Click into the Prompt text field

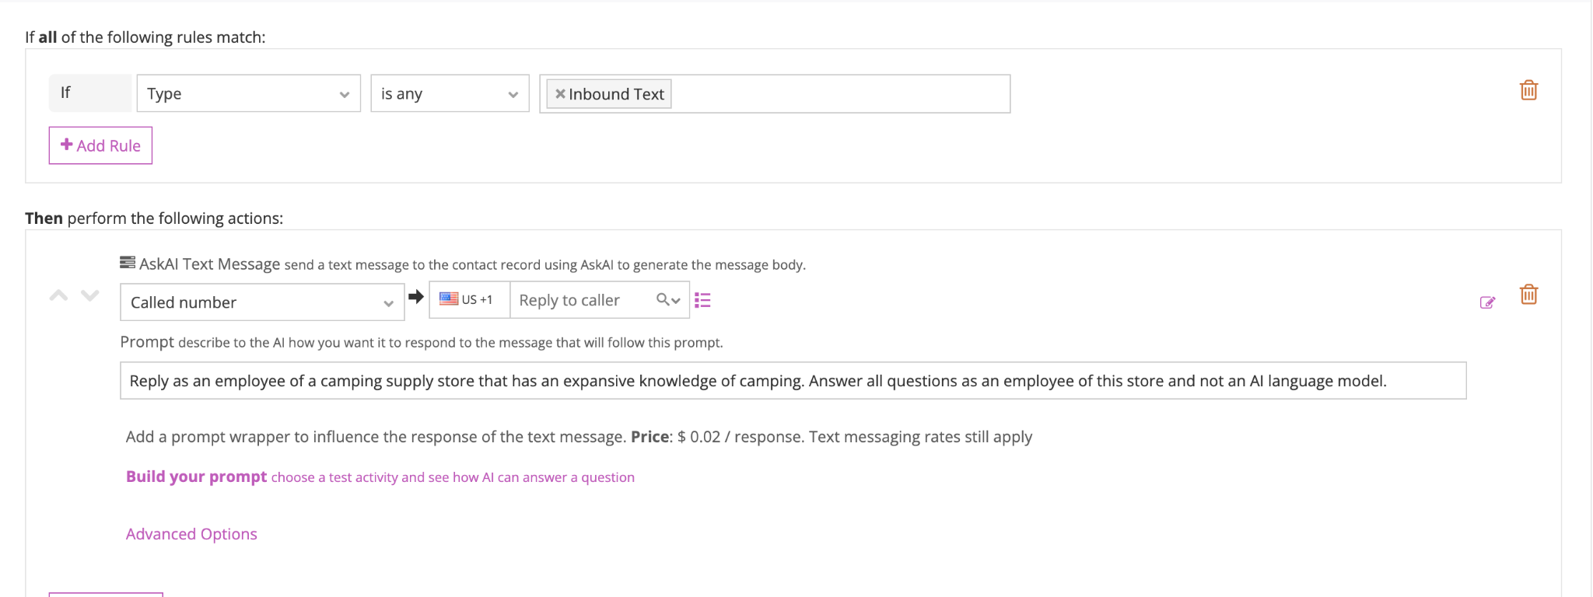792,381
